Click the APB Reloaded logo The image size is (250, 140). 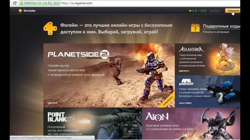coord(186,82)
